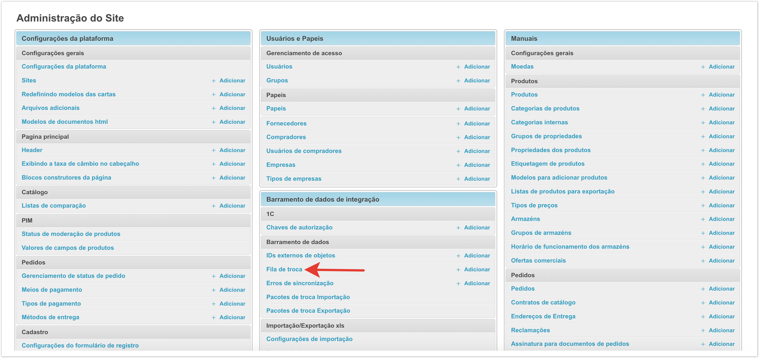Open Status de moderação de produtos

pyautogui.click(x=71, y=234)
